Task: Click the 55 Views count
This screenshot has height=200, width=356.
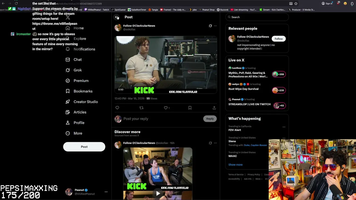Action: (152, 99)
